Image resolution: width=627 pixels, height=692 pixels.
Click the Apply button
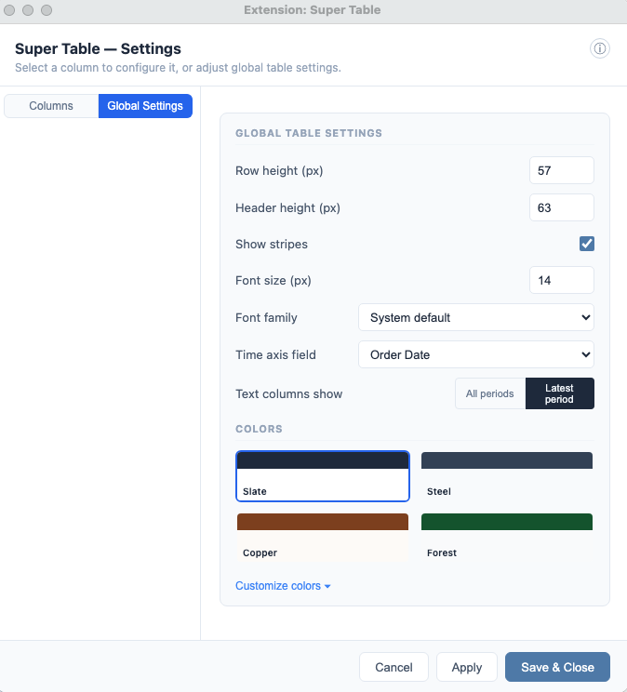point(467,667)
